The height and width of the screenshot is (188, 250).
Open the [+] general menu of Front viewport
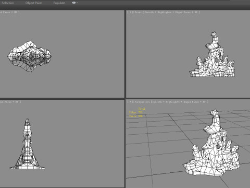point(130,12)
